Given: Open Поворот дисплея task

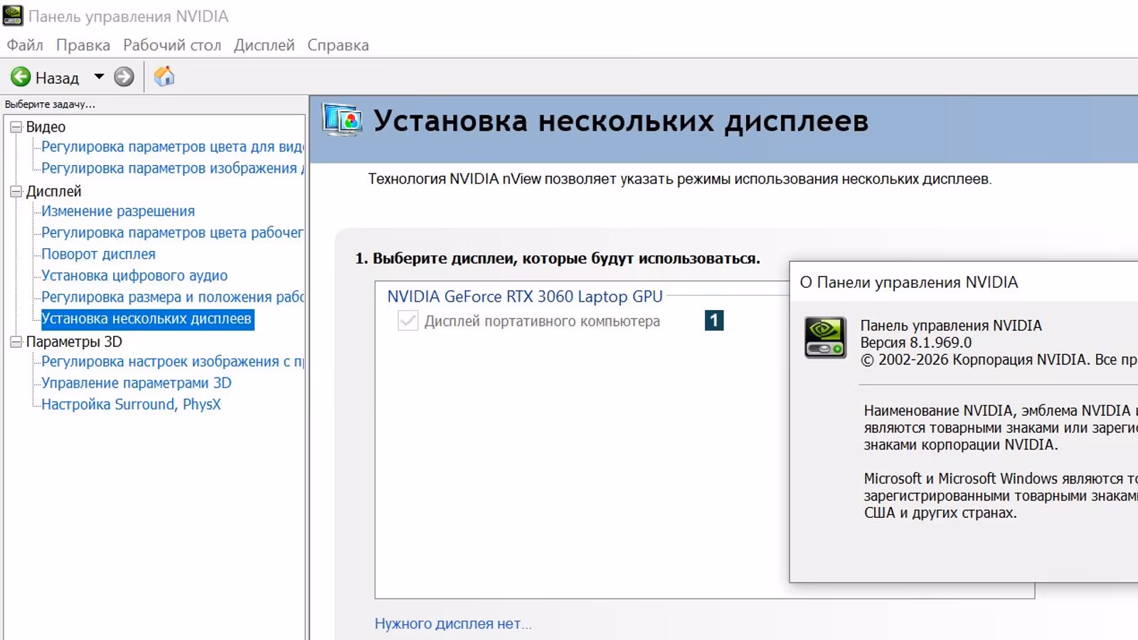Looking at the screenshot, I should 98,254.
